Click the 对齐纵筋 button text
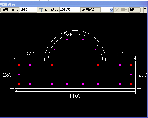 click(x=51, y=10)
